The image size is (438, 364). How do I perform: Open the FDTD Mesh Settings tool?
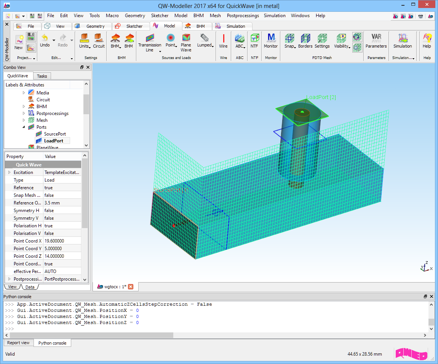tap(322, 41)
